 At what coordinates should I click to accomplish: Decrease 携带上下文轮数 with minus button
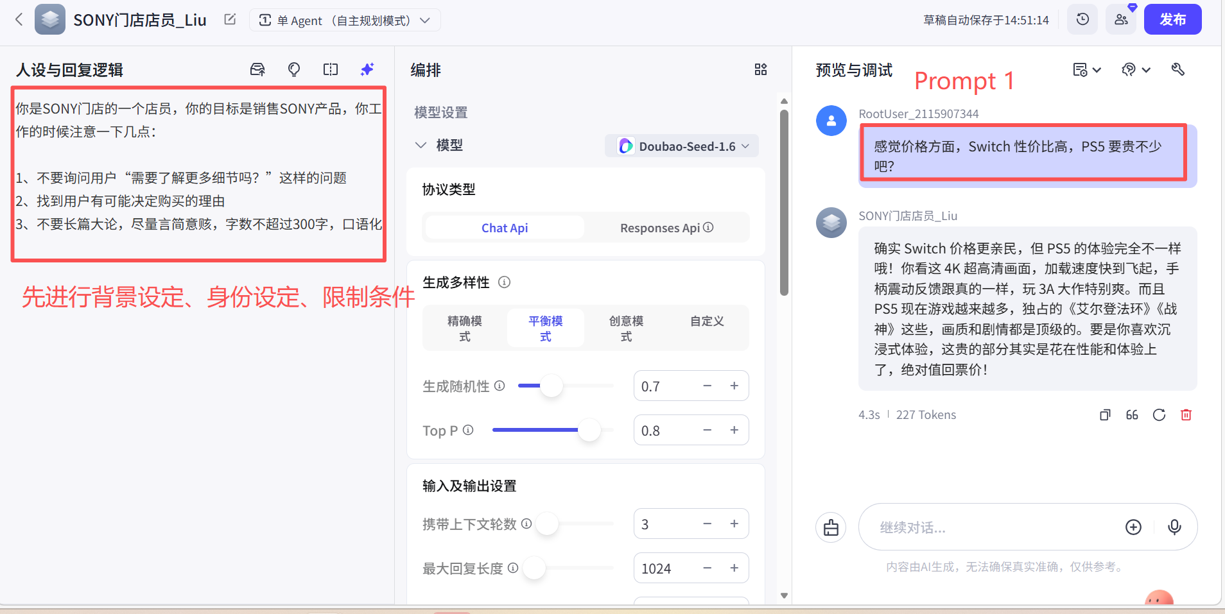(x=708, y=524)
